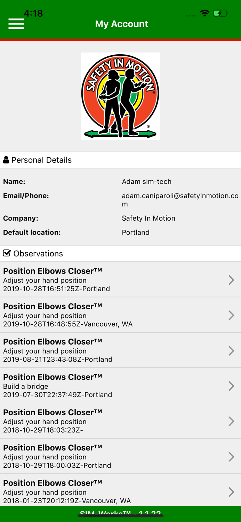Open the hamburger navigation menu
This screenshot has width=241, height=522.
pos(16,24)
